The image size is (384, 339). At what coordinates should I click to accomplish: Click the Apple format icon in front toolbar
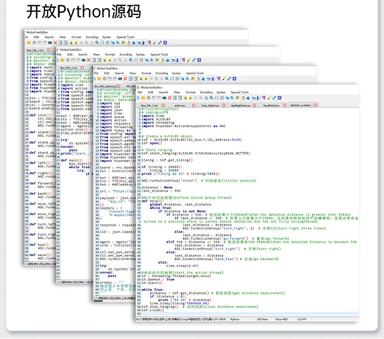(x=248, y=98)
